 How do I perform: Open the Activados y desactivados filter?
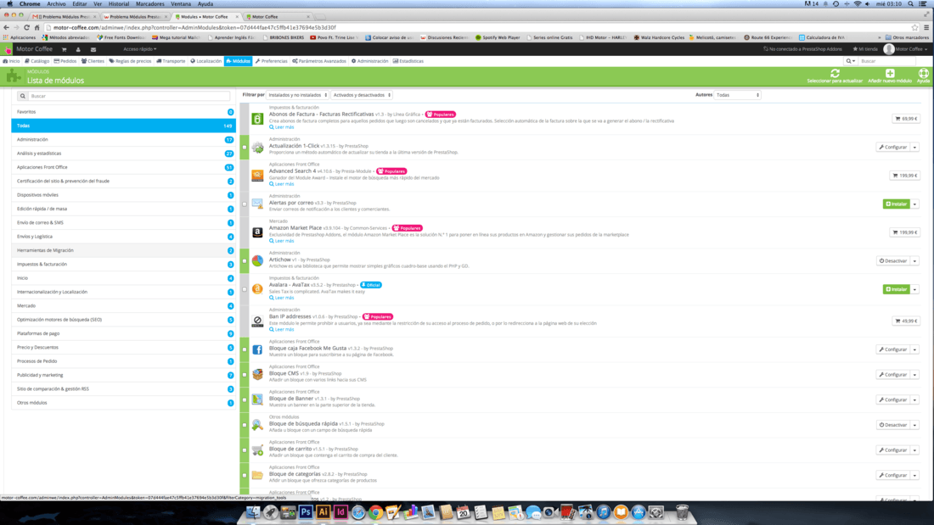pos(362,95)
